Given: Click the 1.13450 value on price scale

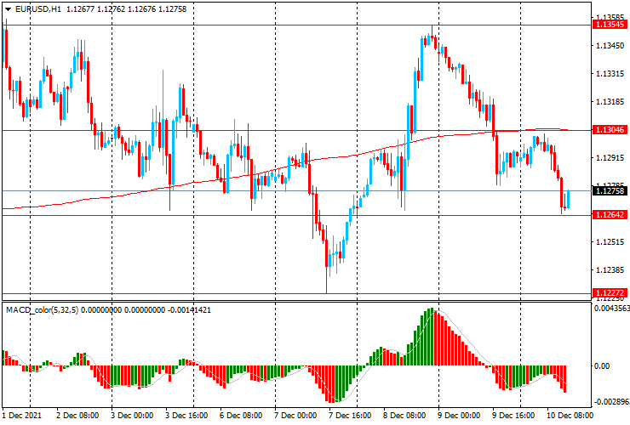Looking at the screenshot, I should click(x=610, y=46).
